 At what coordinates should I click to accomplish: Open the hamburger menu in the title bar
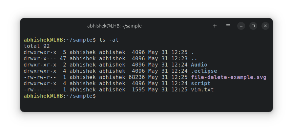click(228, 26)
